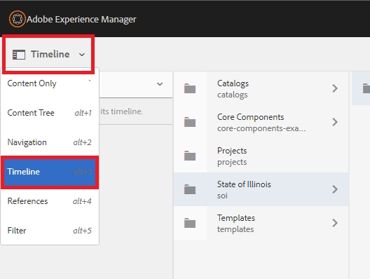Select Navigation from the rail menu

pyautogui.click(x=50, y=142)
